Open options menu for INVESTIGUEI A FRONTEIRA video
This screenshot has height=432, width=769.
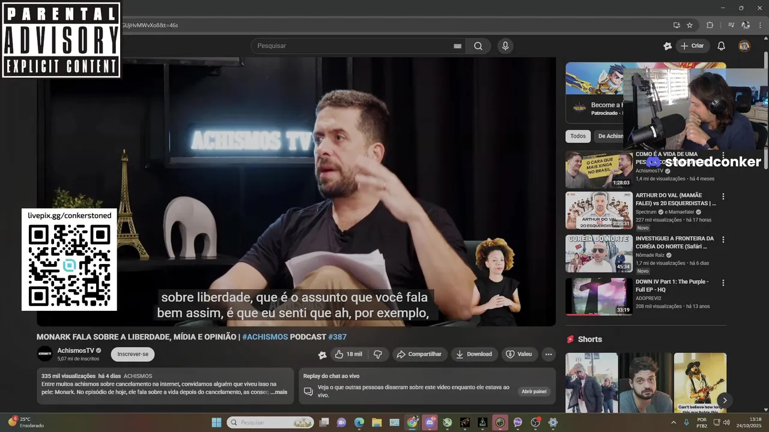[x=723, y=240]
